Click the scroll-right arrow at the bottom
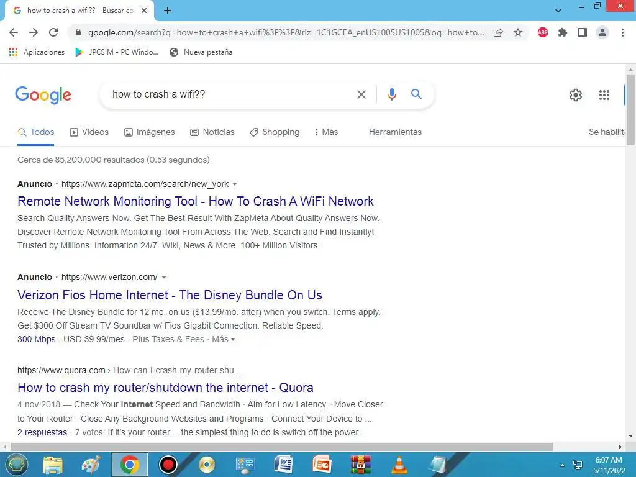Viewport: 636px width, 477px height. [x=620, y=447]
